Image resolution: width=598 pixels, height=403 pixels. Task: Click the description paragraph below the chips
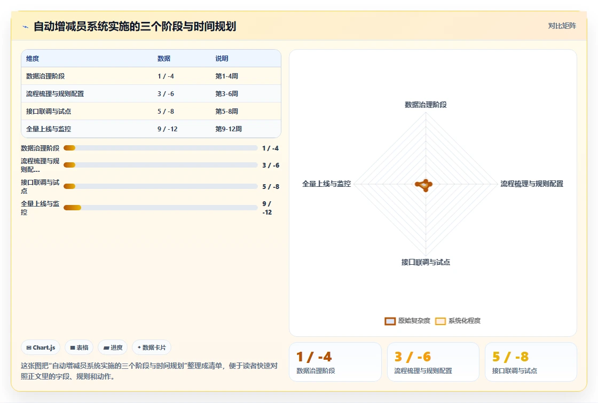pos(149,371)
